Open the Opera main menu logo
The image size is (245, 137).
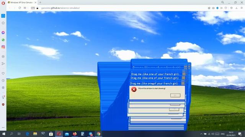pos(3,3)
